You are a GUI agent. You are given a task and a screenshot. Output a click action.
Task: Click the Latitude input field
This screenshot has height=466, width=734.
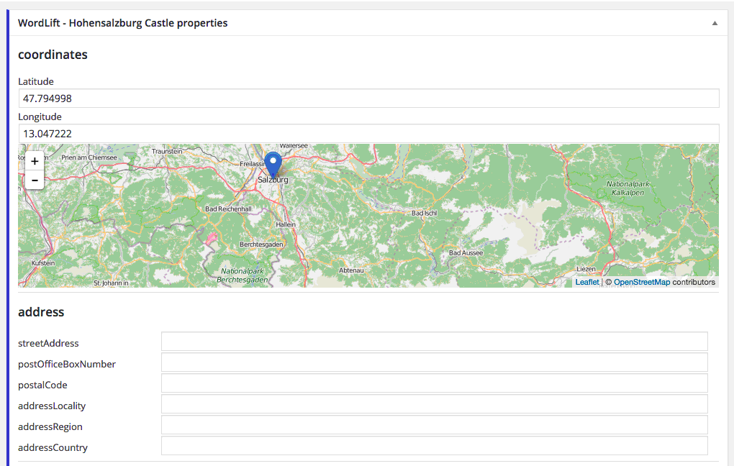coord(368,99)
